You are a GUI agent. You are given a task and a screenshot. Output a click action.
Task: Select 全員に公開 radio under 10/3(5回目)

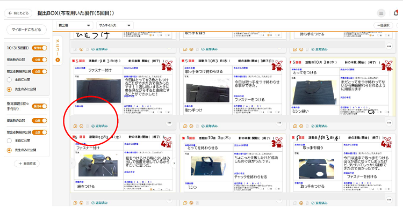(9, 79)
